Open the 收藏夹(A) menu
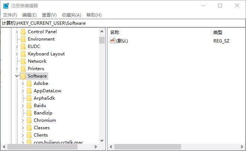This screenshot has height=151, width=246. 71,15
